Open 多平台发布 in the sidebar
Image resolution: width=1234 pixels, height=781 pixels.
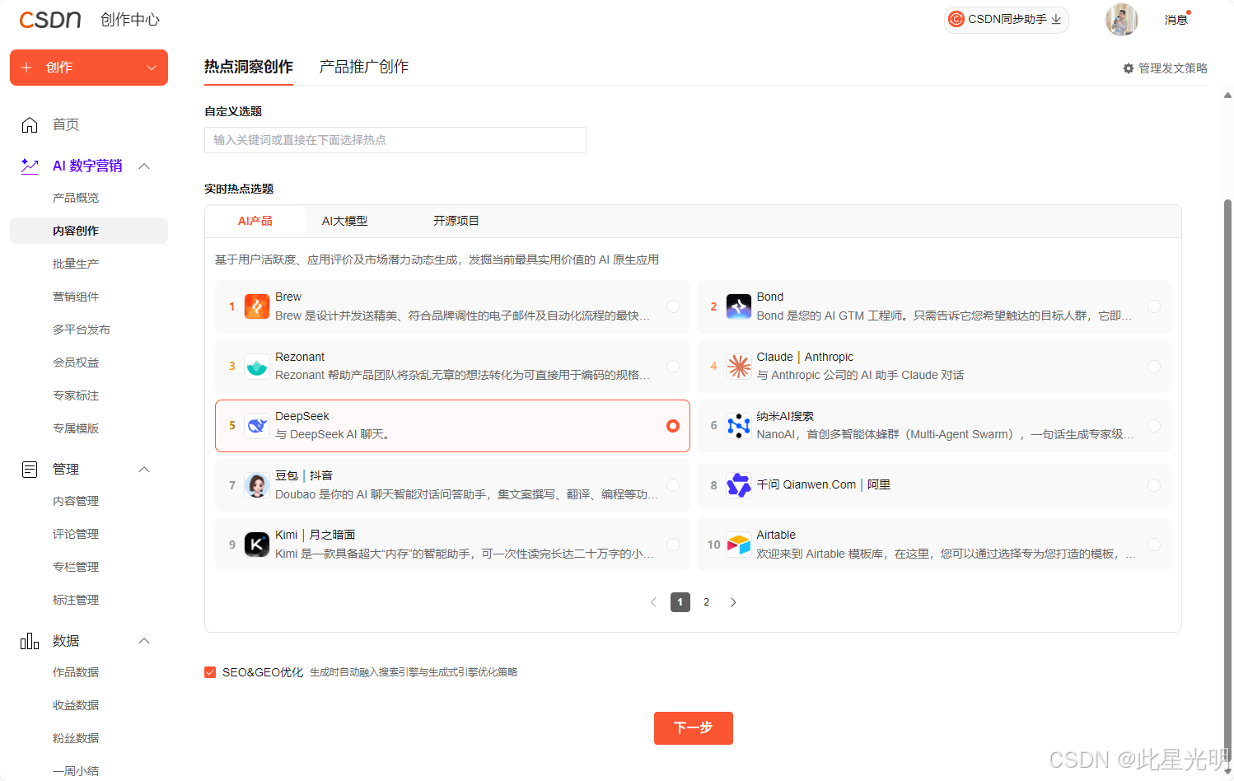82,330
